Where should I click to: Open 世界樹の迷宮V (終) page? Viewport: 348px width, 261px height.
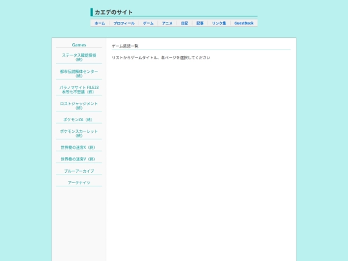coord(78,159)
